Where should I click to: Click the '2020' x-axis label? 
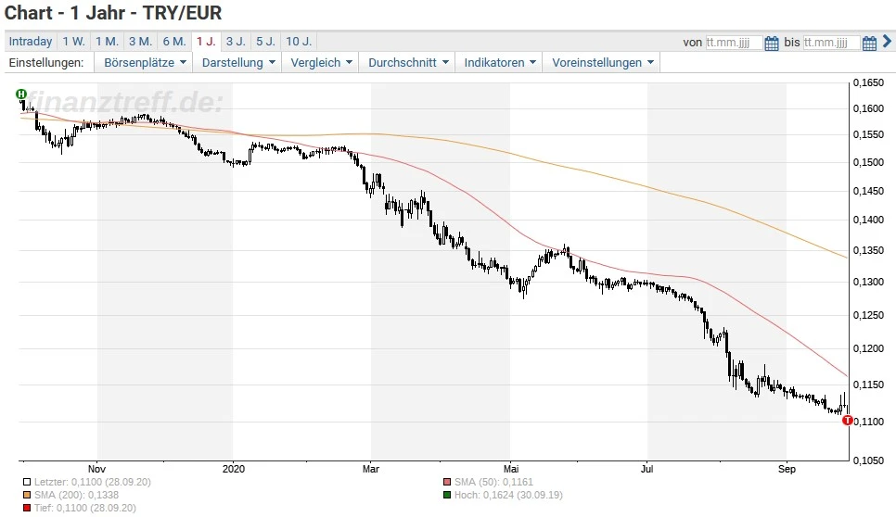coord(233,469)
